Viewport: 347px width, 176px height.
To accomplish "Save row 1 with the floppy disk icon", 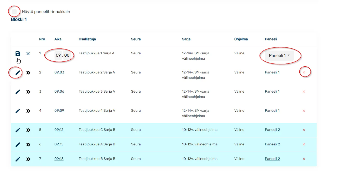I will click(x=18, y=54).
